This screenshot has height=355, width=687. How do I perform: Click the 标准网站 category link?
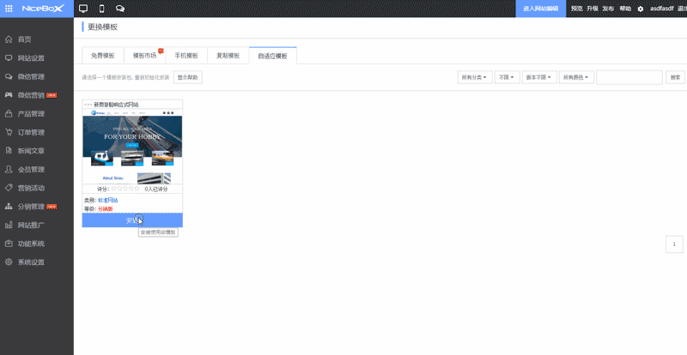coord(108,200)
